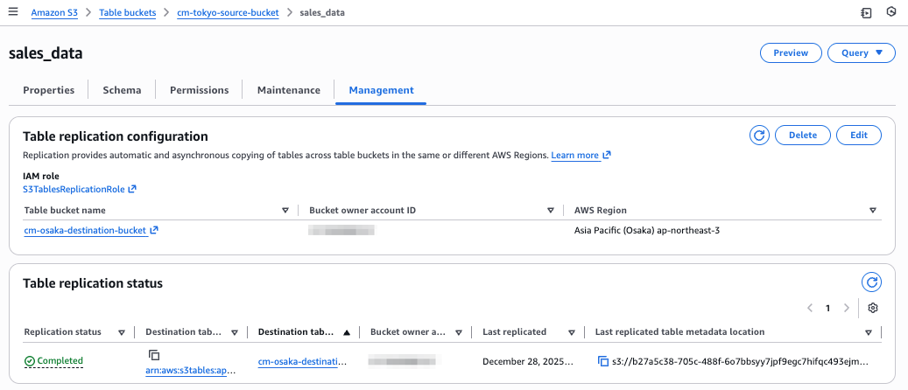Switch to the Schema tab
This screenshot has height=390, width=908.
(122, 90)
